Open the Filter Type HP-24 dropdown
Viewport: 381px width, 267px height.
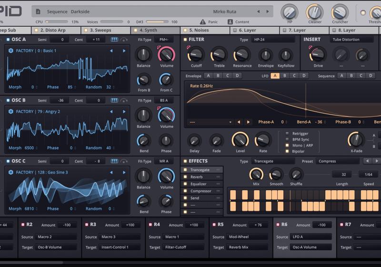coord(273,40)
